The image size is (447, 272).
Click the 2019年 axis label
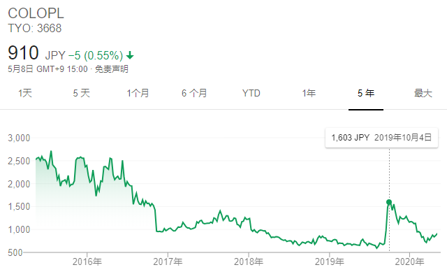330,262
